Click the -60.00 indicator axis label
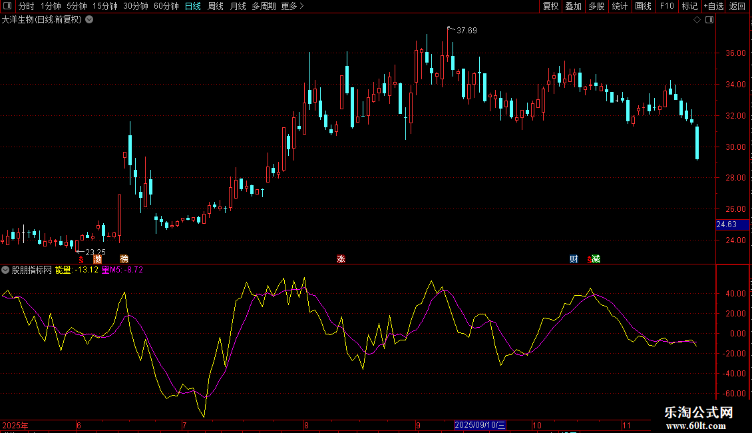The width and height of the screenshot is (752, 433). (x=734, y=393)
